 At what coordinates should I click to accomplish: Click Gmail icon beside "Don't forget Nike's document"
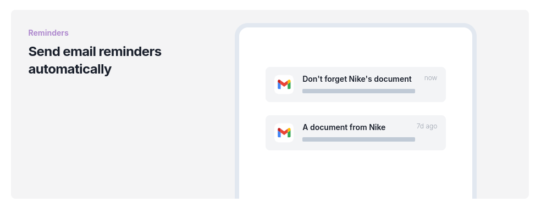284,85
